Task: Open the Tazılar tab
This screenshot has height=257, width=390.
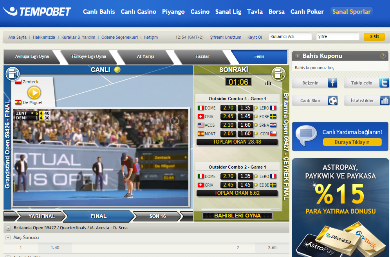Action: [x=202, y=56]
